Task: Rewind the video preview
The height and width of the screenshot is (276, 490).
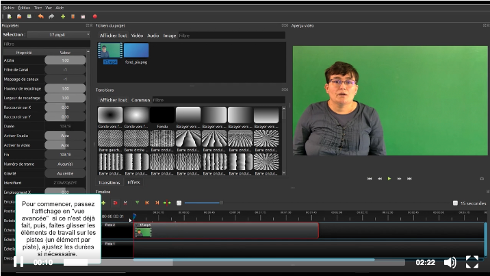Action: pos(380,179)
